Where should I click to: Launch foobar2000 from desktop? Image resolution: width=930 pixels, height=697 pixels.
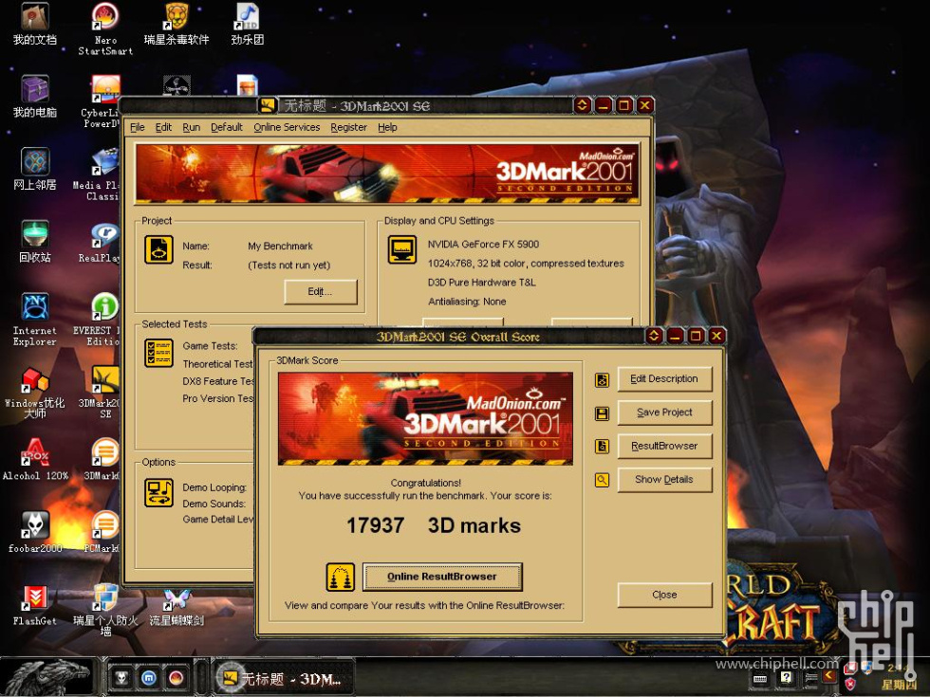[x=35, y=532]
